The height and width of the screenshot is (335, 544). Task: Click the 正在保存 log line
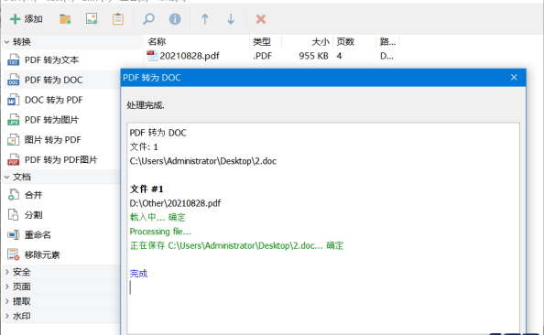[236, 245]
